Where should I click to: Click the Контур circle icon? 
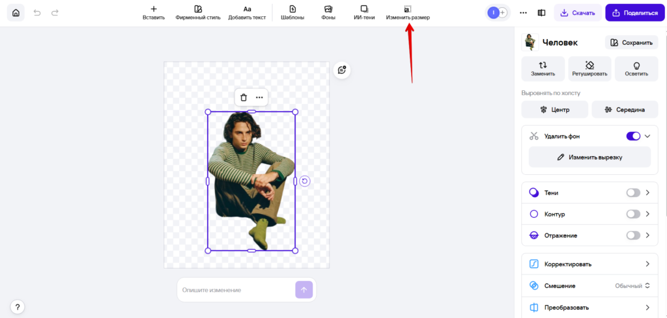pyautogui.click(x=534, y=214)
